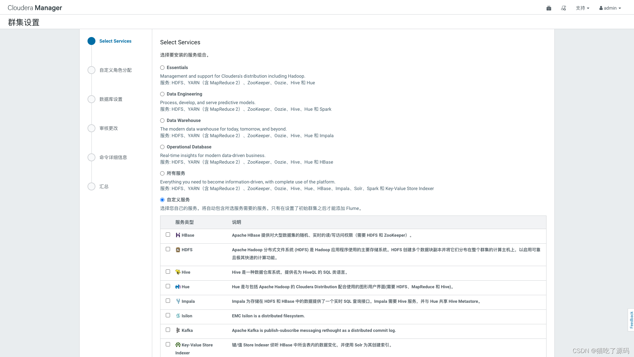The width and height of the screenshot is (634, 357).
Task: Enable the HBase service checkbox
Action: coord(168,235)
